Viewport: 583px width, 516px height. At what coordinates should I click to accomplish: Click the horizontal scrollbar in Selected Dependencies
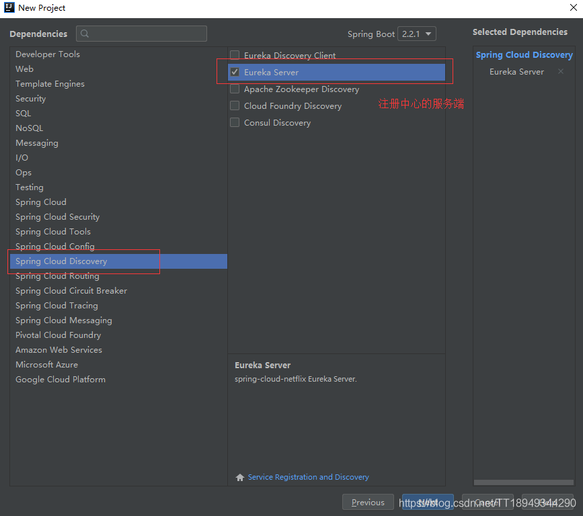(x=524, y=482)
